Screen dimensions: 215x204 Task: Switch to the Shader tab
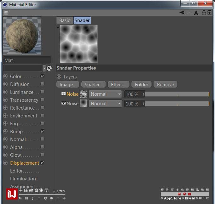tap(82, 20)
